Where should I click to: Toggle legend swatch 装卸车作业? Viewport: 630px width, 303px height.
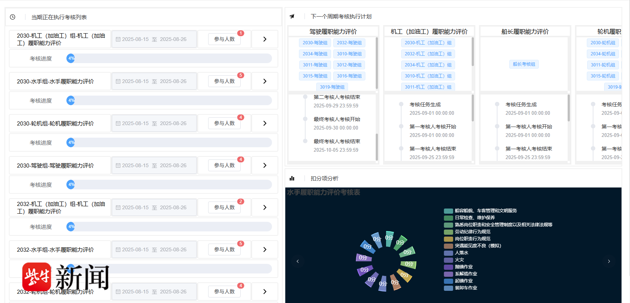[x=448, y=288]
